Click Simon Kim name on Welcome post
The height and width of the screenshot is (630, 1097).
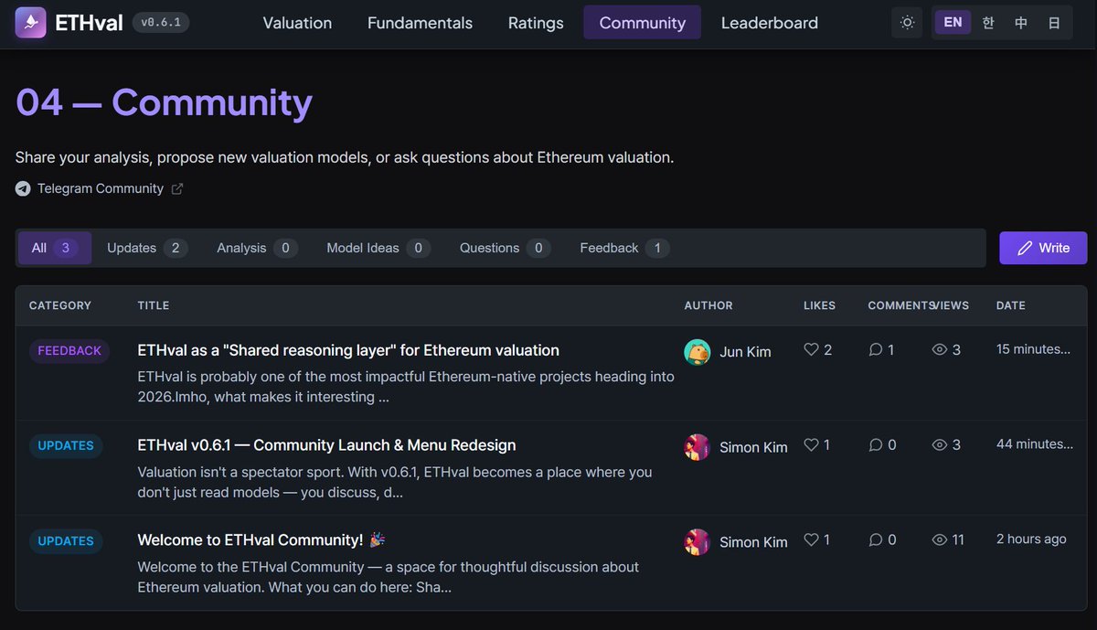pos(753,542)
